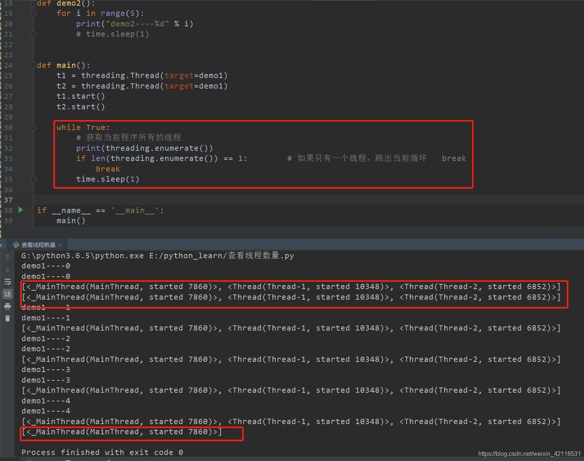This screenshot has width=584, height=461.
Task: Collapse the def demo2() function fold
Action: pyautogui.click(x=33, y=3)
